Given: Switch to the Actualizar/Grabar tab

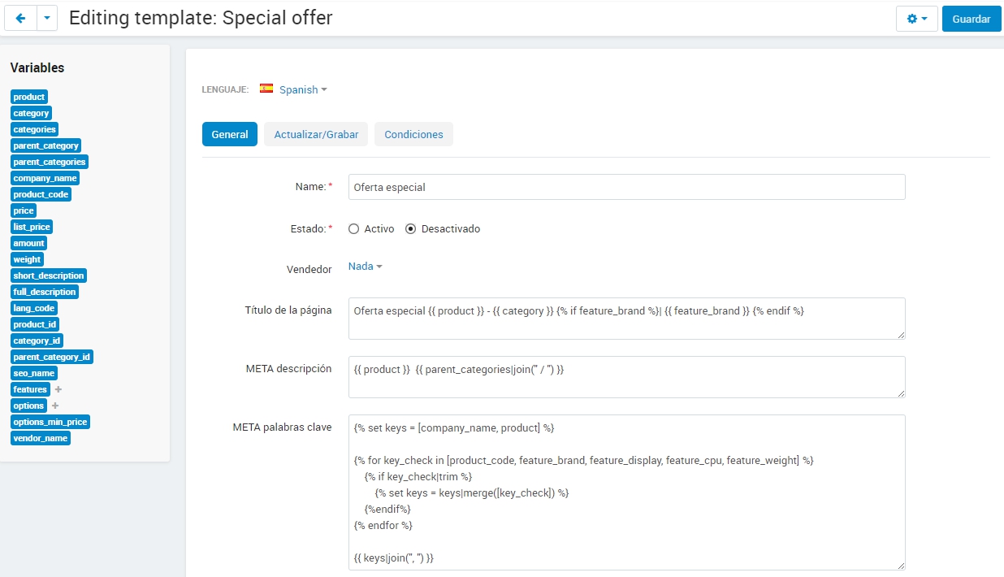Looking at the screenshot, I should (316, 135).
